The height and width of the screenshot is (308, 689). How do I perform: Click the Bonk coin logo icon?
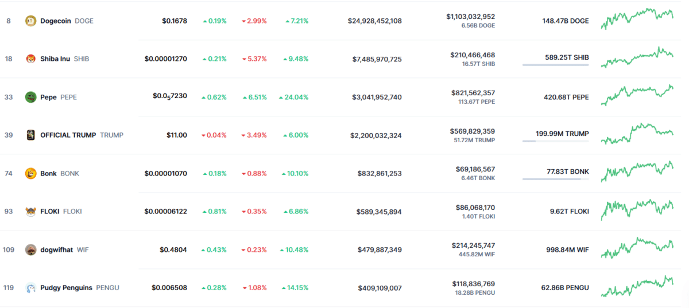(31, 173)
